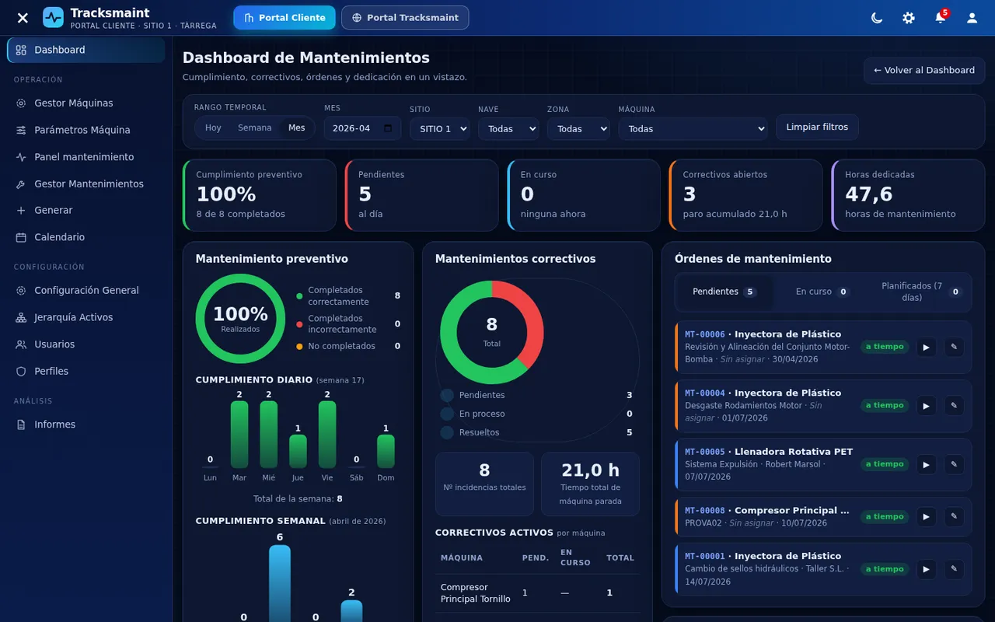The height and width of the screenshot is (622, 995).
Task: Open the Máquina dropdown
Action: click(x=693, y=129)
